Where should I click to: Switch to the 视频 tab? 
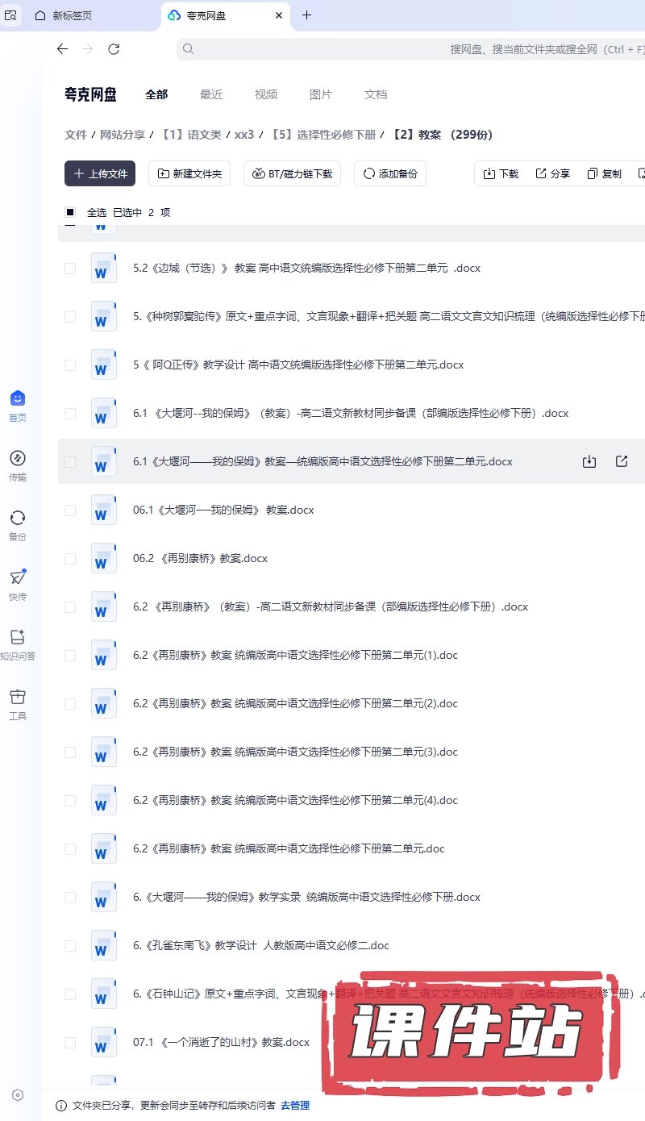click(266, 94)
